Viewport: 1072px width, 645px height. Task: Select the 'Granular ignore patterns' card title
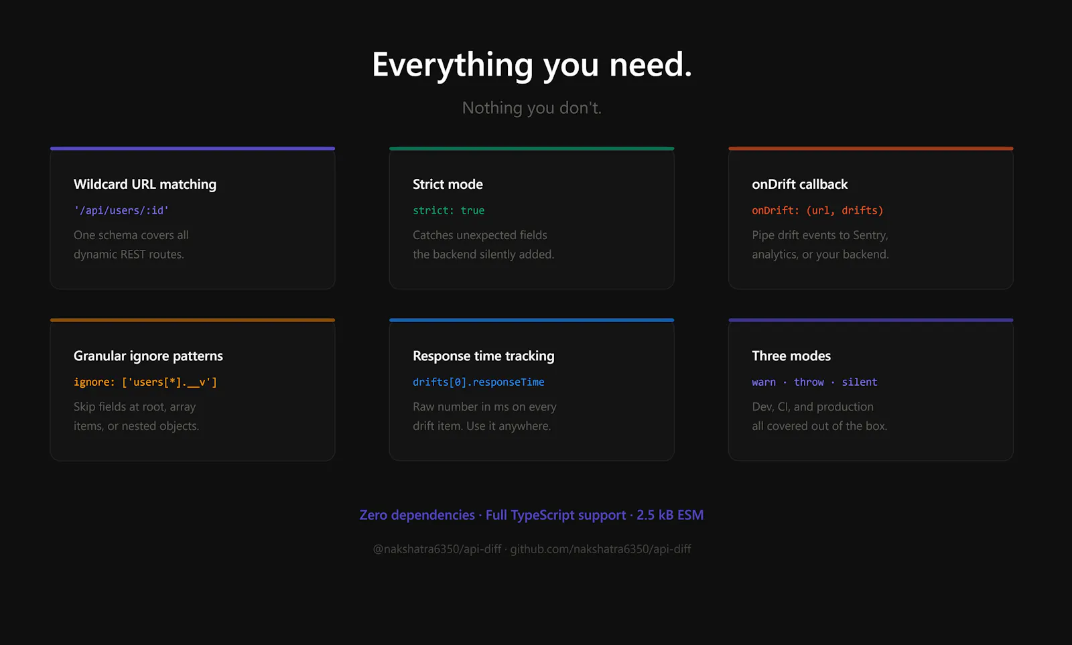pos(148,356)
